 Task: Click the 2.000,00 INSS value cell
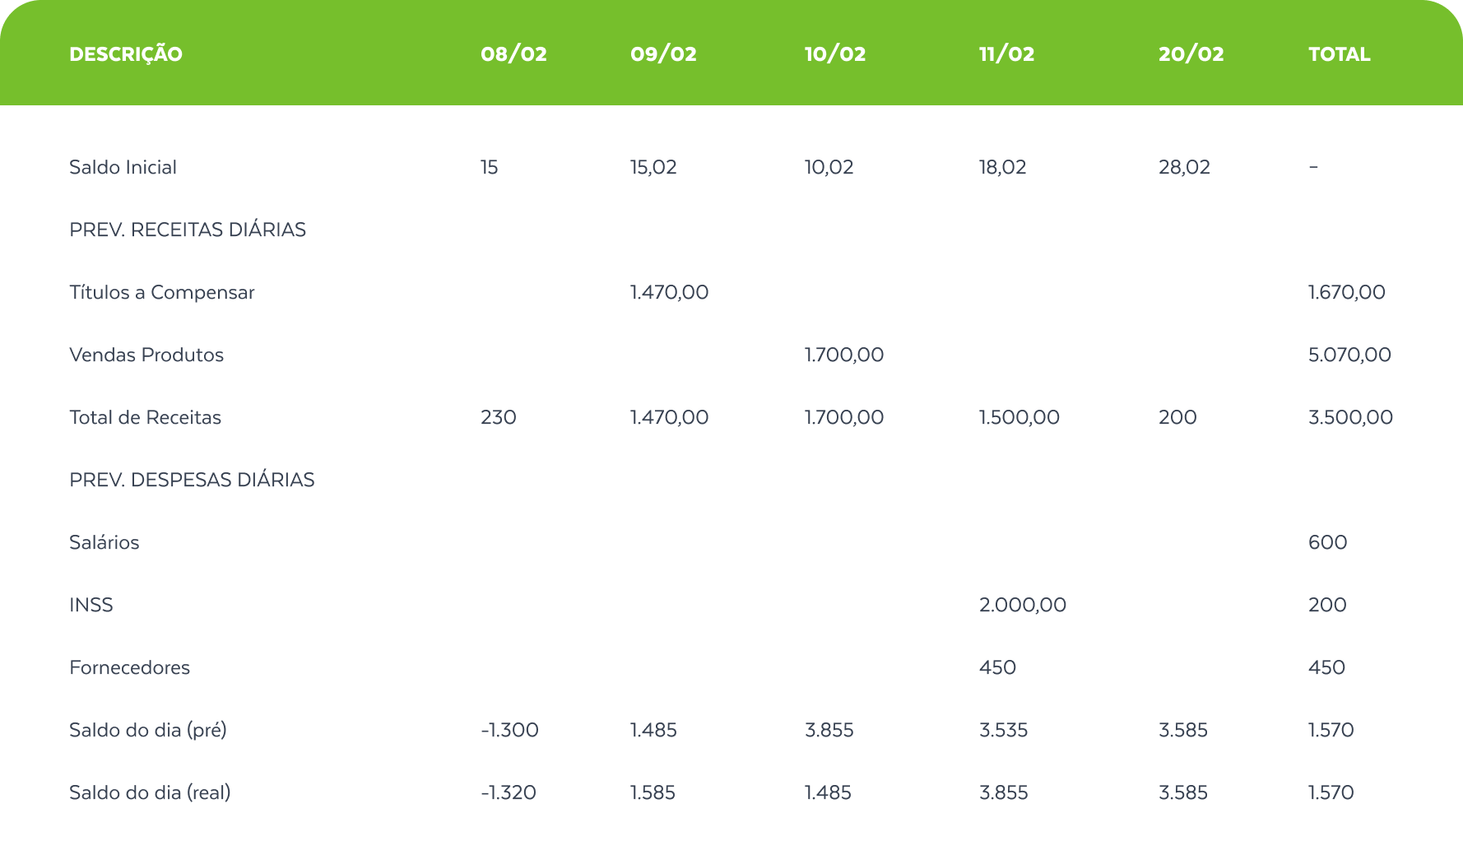coord(1022,605)
